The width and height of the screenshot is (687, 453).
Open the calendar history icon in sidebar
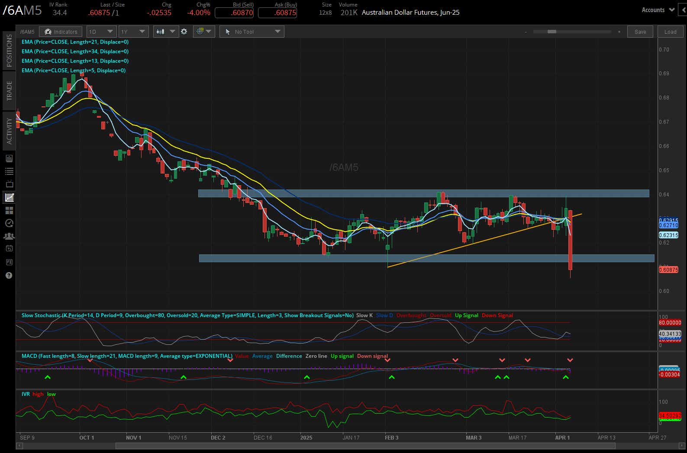pos(9,248)
